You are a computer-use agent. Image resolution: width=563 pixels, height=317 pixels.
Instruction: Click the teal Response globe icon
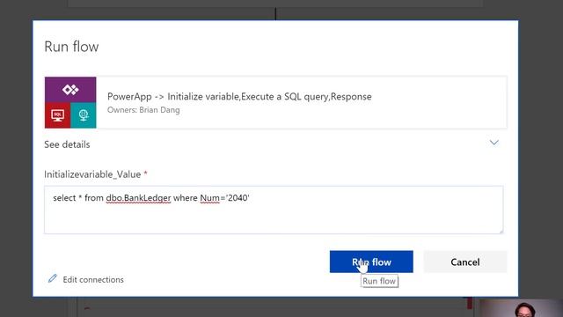pos(84,115)
